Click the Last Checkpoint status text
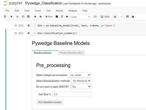146x110 pixels. (x=80, y=4)
